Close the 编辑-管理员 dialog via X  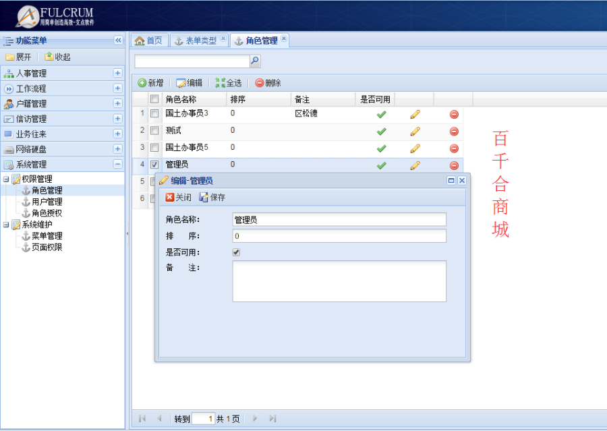click(462, 181)
